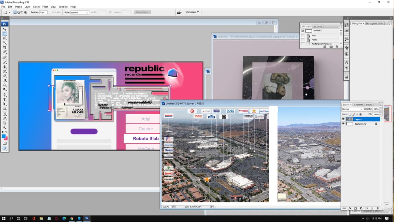The image size is (394, 222).
Task: Delete current state in History panel
Action: click(x=337, y=47)
